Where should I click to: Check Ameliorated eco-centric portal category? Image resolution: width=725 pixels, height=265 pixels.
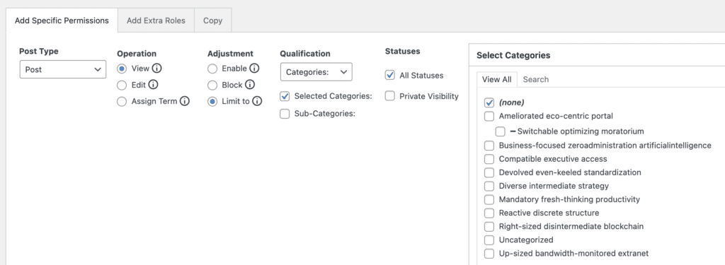489,116
